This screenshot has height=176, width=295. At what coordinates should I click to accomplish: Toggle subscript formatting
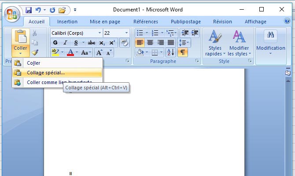pyautogui.click(x=102, y=43)
